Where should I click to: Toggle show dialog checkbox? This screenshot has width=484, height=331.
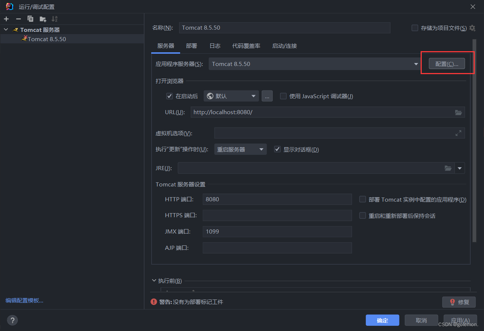[x=277, y=149]
